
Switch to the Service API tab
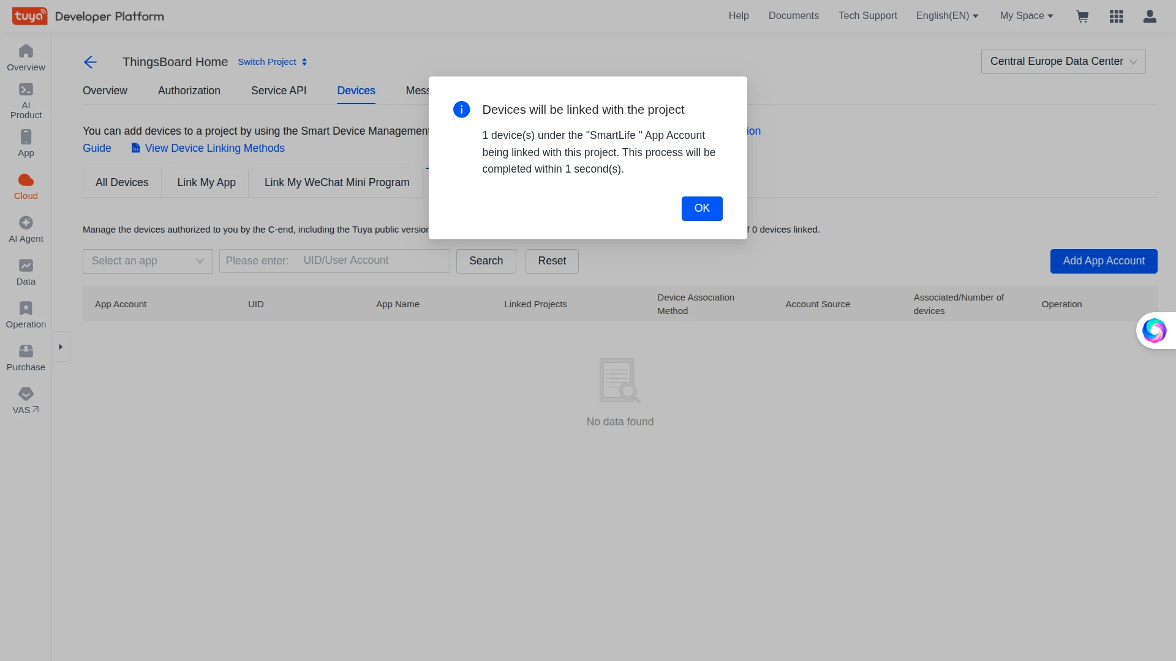(279, 91)
